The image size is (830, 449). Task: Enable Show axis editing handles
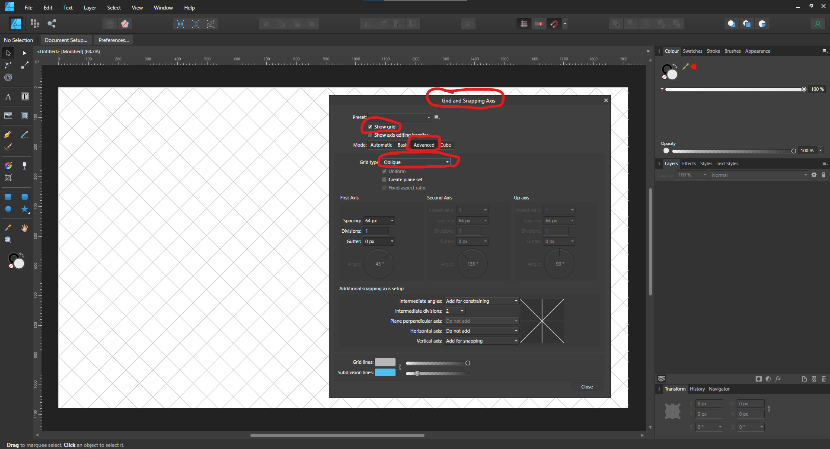click(370, 135)
